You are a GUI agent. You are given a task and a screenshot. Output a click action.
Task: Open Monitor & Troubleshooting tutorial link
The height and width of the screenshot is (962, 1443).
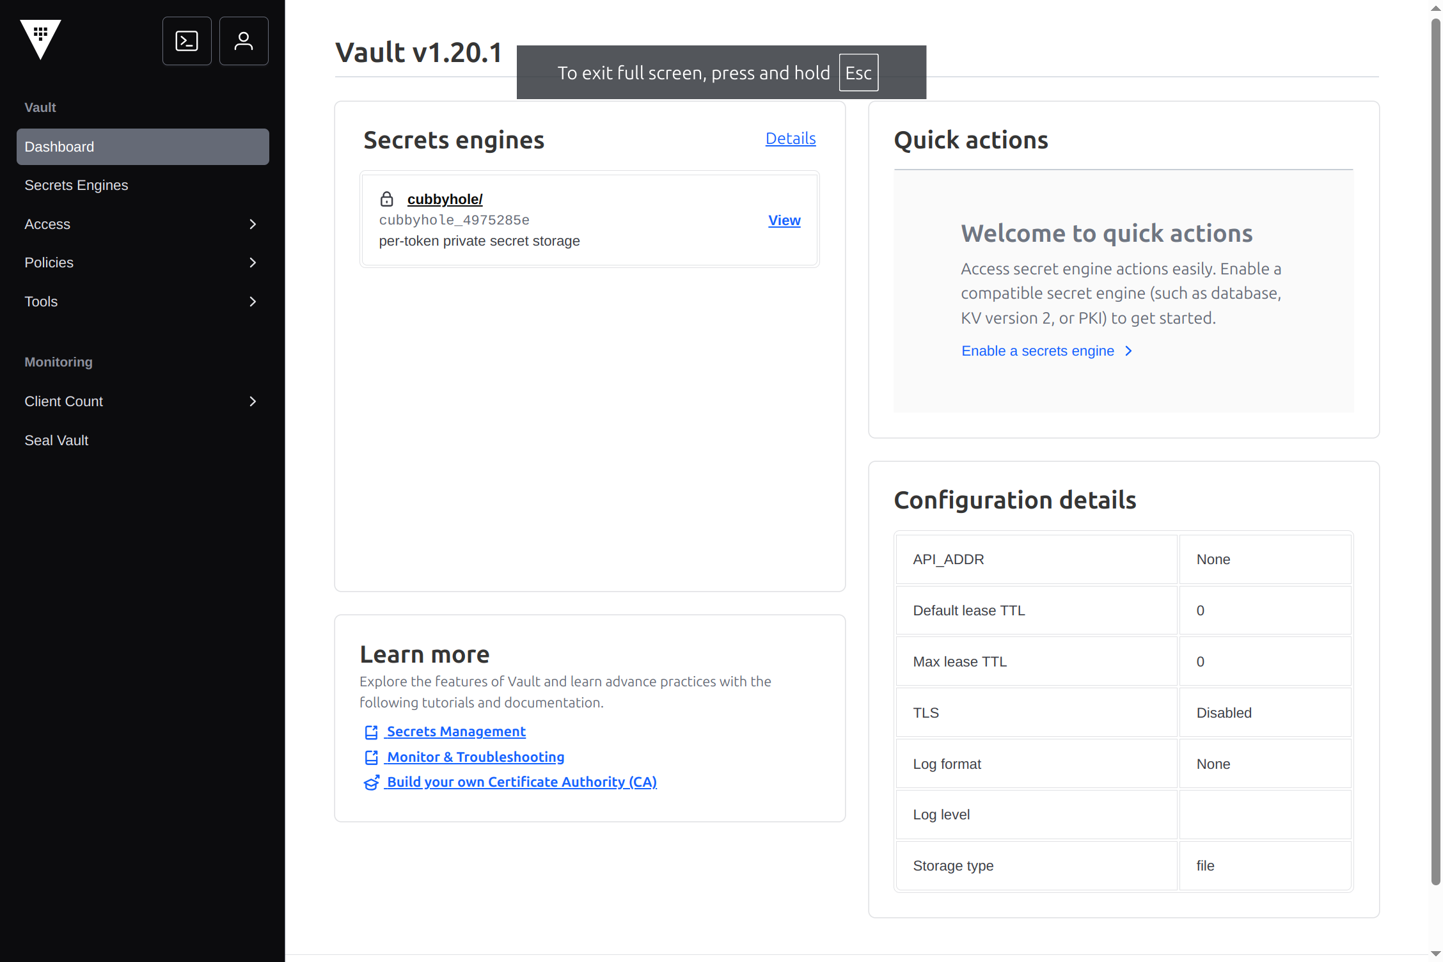476,757
